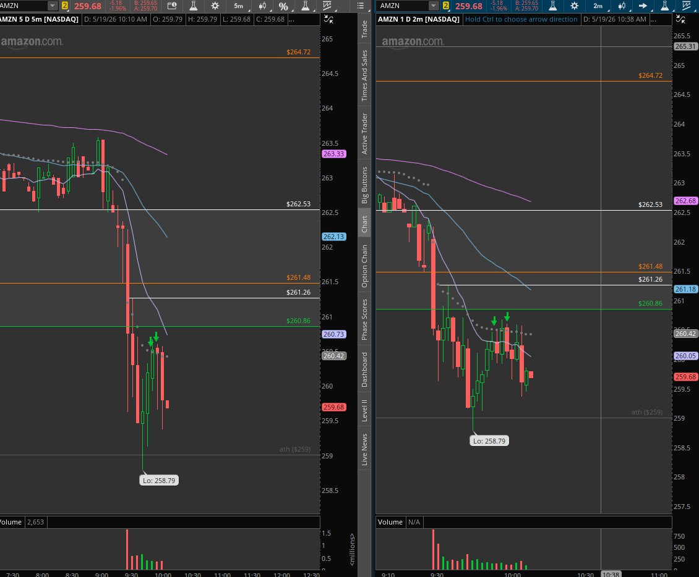Click 265.31 gray price bubble on right axis
Viewport: 699px width, 577px height.
point(685,46)
